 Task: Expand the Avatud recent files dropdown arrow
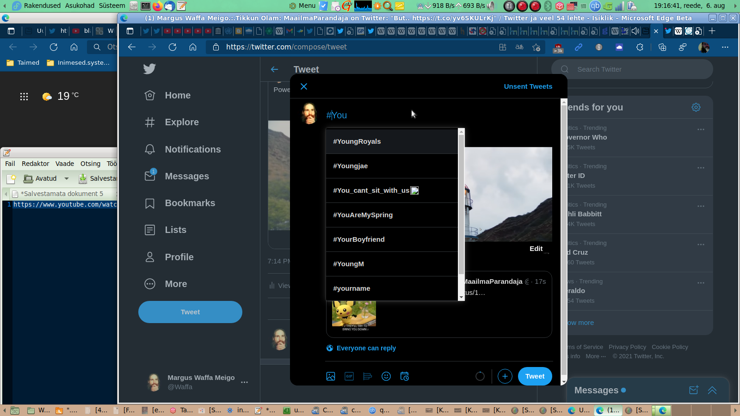point(67,178)
